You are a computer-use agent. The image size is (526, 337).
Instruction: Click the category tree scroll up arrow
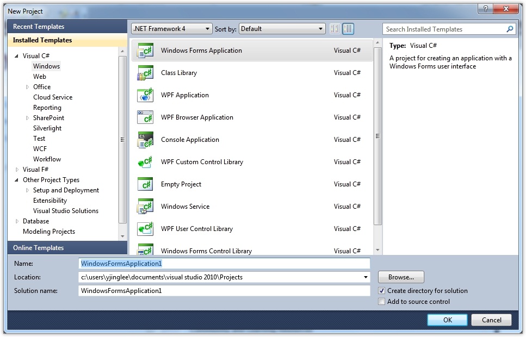[122, 51]
